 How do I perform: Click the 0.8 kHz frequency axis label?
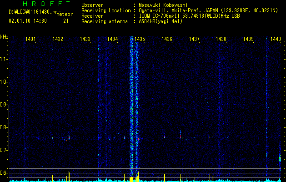pos(4,127)
